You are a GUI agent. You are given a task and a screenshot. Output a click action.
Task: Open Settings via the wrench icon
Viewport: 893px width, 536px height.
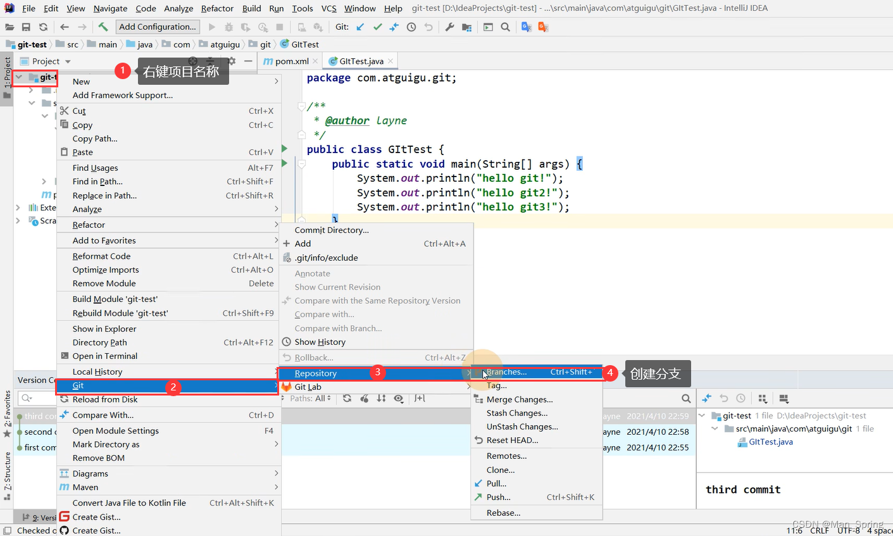tap(450, 27)
